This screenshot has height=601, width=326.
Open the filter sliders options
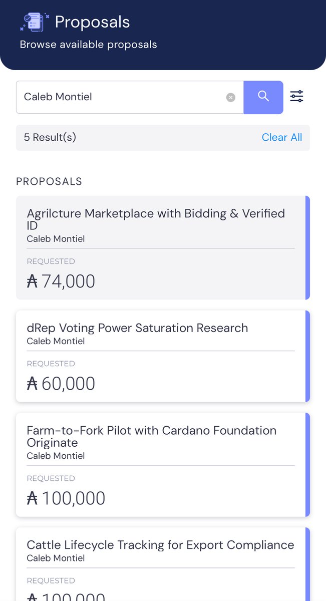(x=296, y=96)
